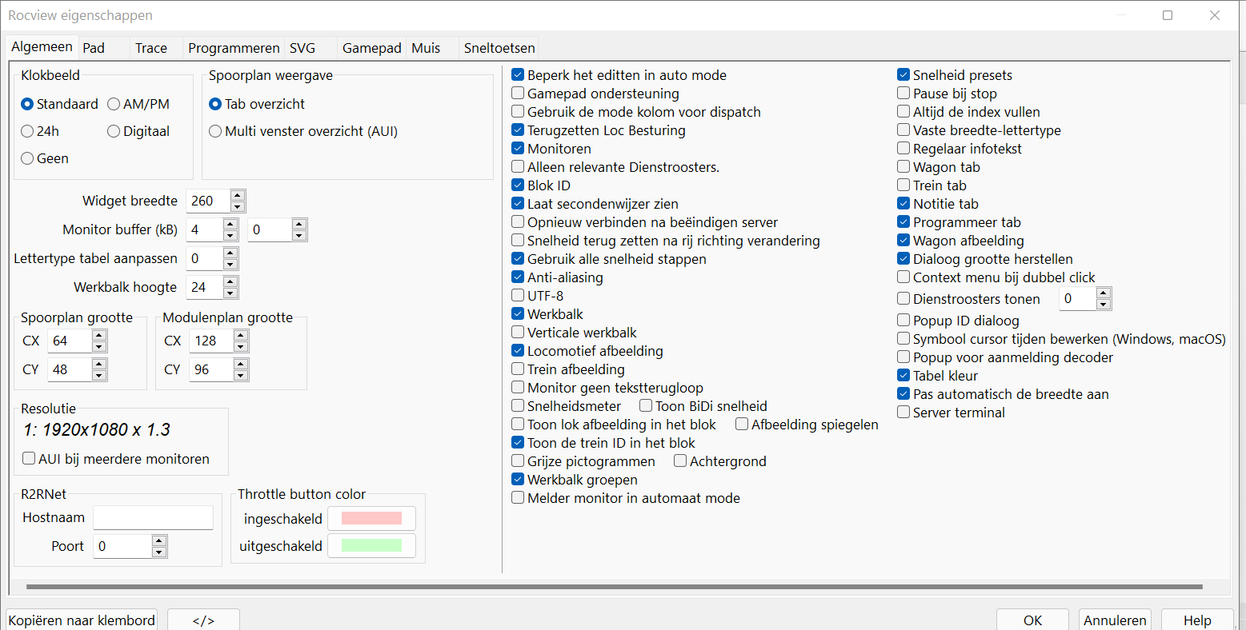This screenshot has height=630, width=1246.
Task: Increase Spoorplan grootte CX value
Action: click(x=99, y=336)
